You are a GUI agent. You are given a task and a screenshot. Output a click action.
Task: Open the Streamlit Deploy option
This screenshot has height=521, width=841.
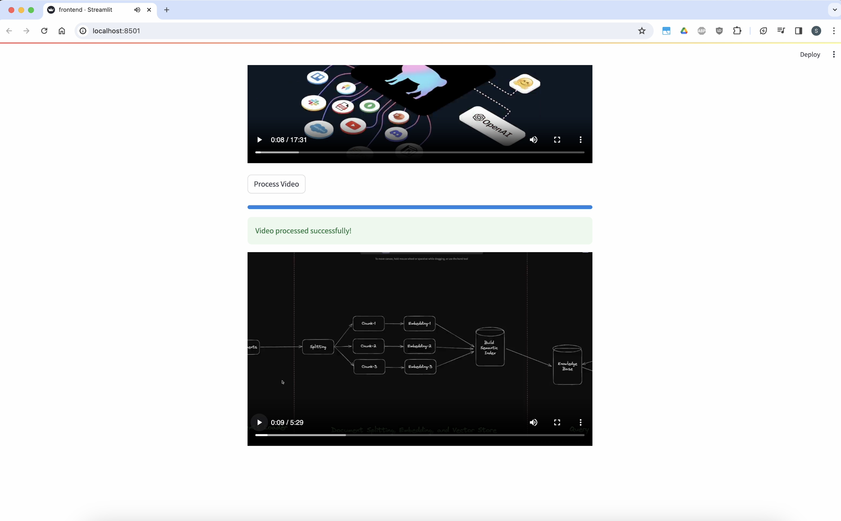click(810, 55)
